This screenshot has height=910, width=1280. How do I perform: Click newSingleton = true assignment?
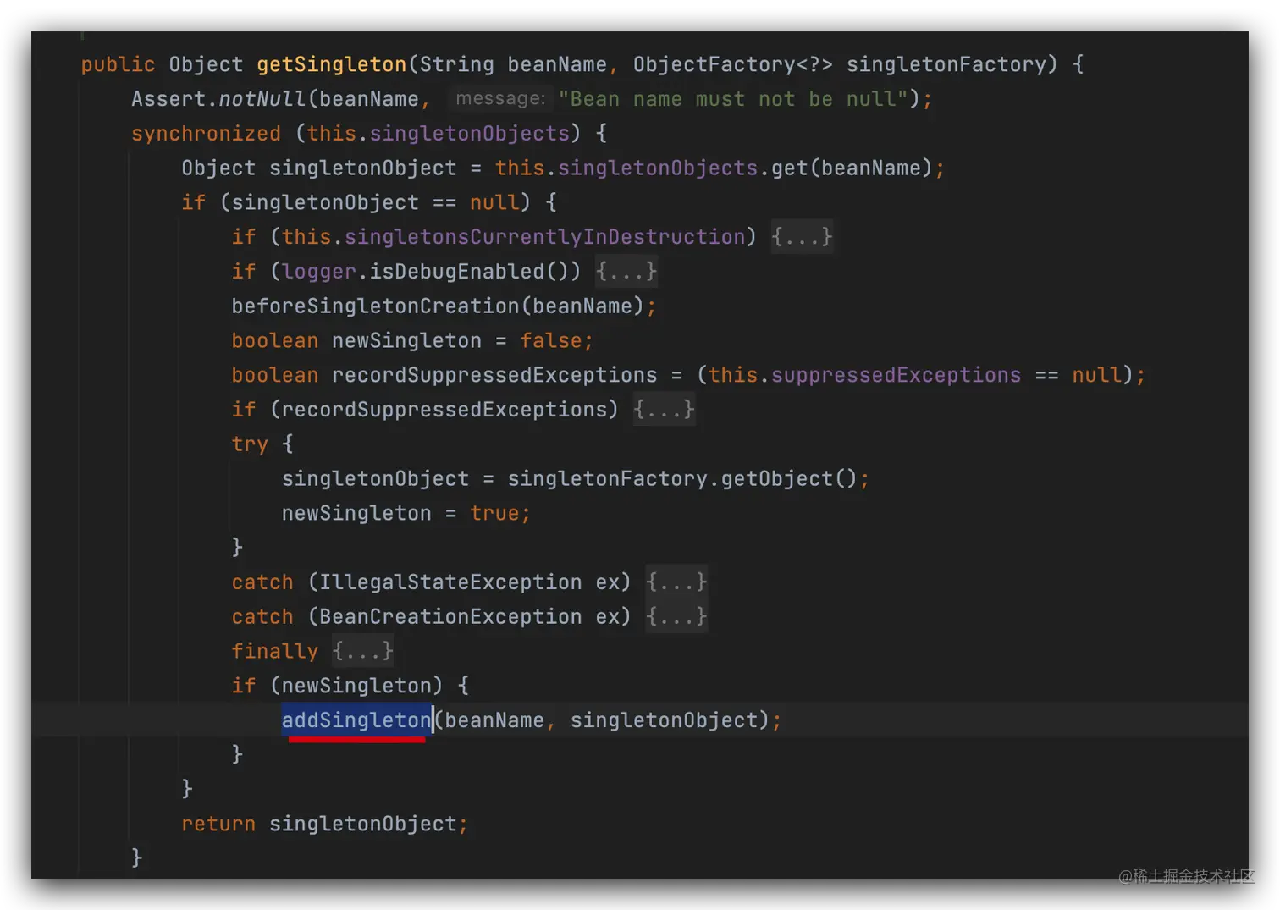coord(406,513)
